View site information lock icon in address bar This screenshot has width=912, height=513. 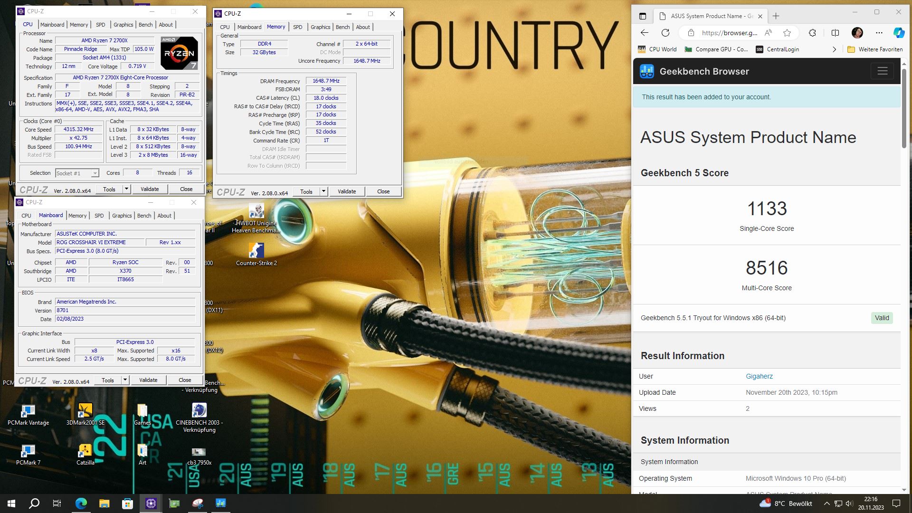[691, 33]
